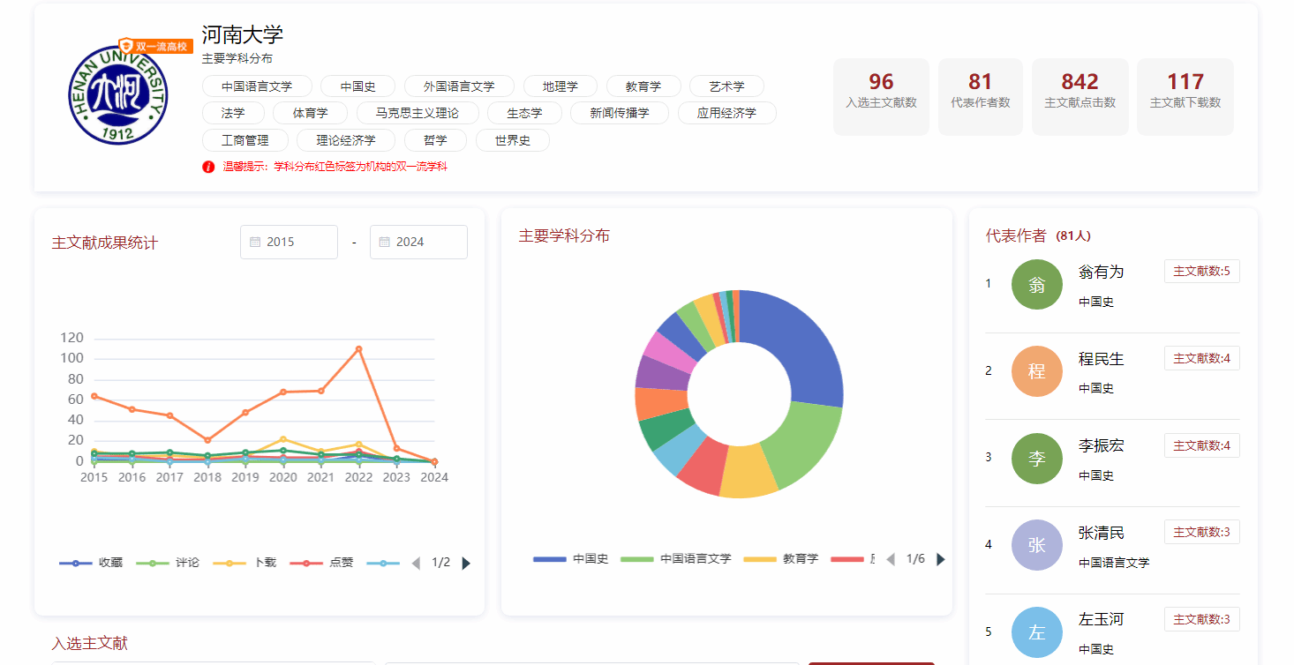
Task: Click the 双一流高校 badge
Action: pyautogui.click(x=155, y=47)
